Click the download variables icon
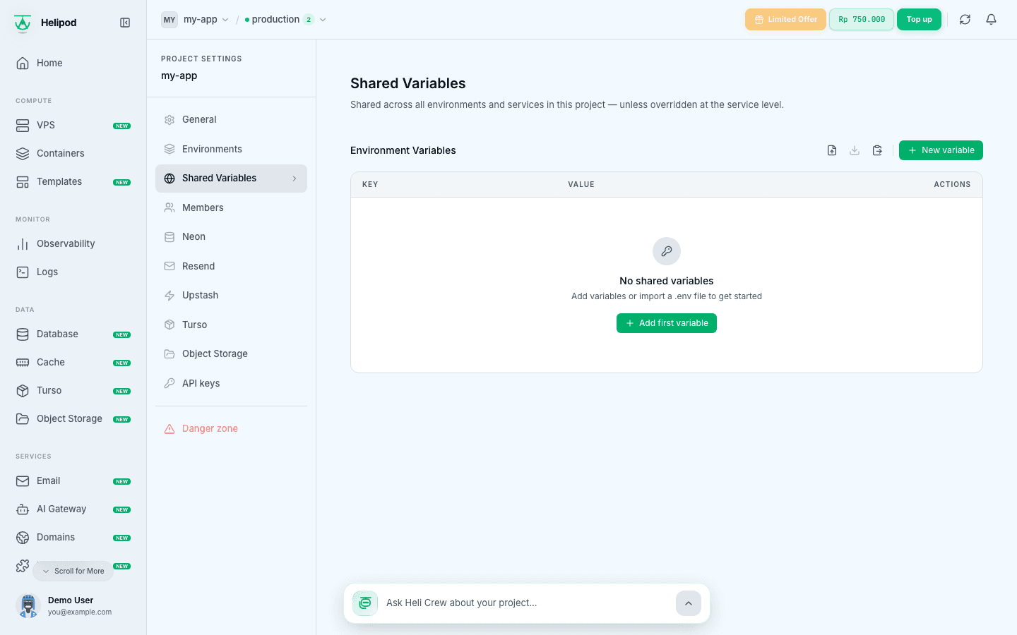This screenshot has height=635, width=1017. 855,150
